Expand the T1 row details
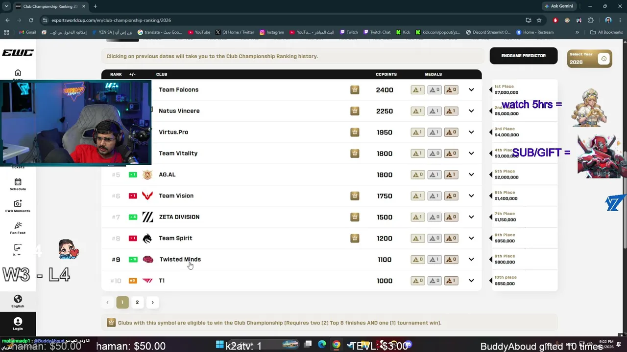627x352 pixels. 471,281
